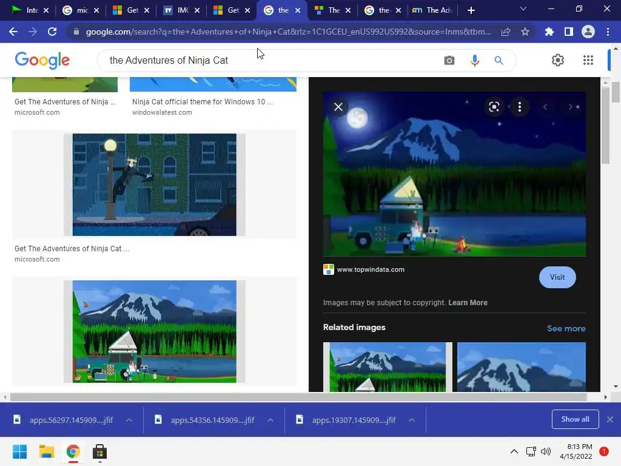This screenshot has height=466, width=621.
Task: Close the image preview panel
Action: [338, 107]
